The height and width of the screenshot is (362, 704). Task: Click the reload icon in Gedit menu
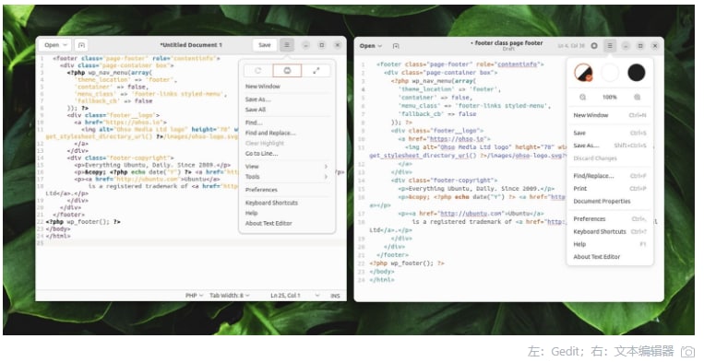point(258,71)
